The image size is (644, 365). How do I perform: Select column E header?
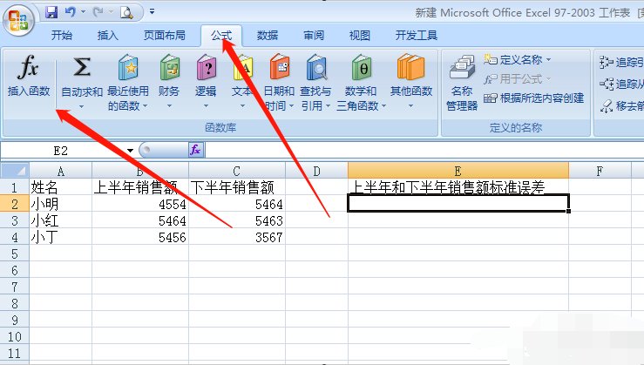(458, 171)
